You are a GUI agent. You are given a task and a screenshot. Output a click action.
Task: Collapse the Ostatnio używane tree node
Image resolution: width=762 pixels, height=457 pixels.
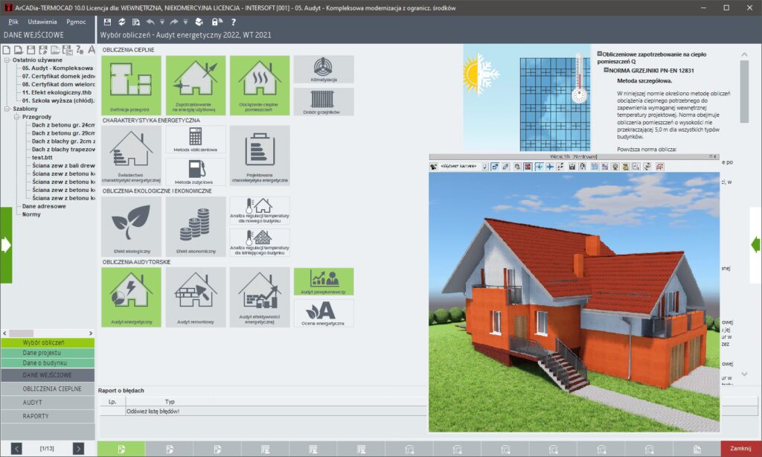pyautogui.click(x=7, y=60)
